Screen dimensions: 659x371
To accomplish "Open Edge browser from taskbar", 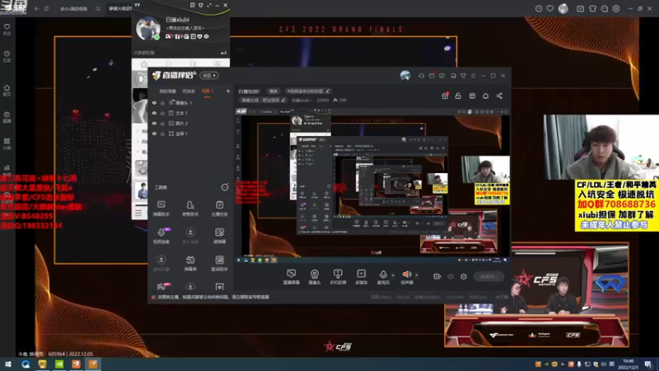I will (x=26, y=364).
